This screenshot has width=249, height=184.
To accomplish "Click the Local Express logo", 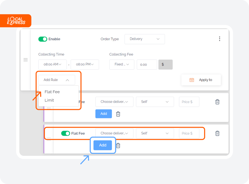I will pyautogui.click(x=16, y=21).
